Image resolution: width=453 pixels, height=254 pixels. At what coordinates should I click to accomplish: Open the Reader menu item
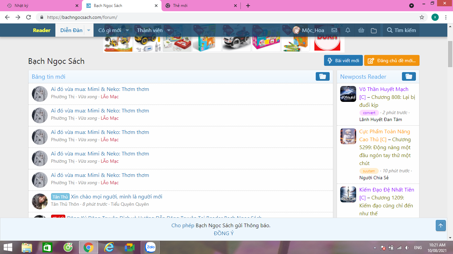pos(42,30)
